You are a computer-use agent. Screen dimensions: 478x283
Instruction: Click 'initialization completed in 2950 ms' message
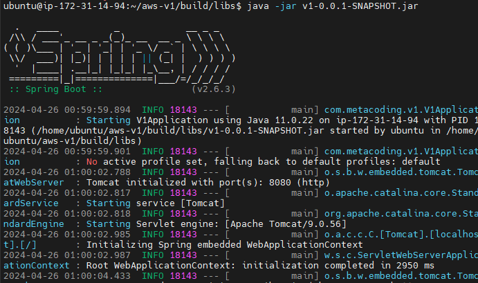pos(338,265)
